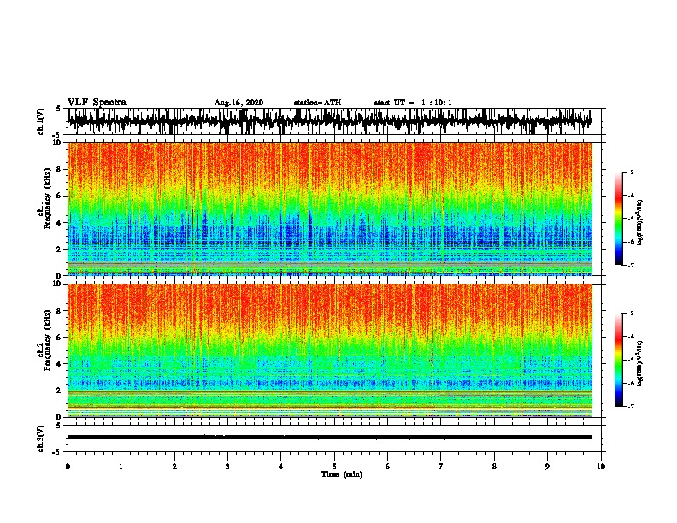The image size is (677, 523).
Task: Click the "-3" tick on ch.1 colorbar
Action: (x=630, y=172)
